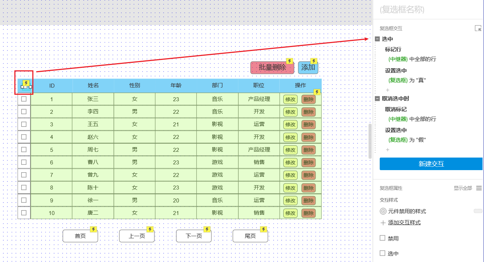Click the 添加交互样式 link
The image size is (484, 262).
point(404,223)
